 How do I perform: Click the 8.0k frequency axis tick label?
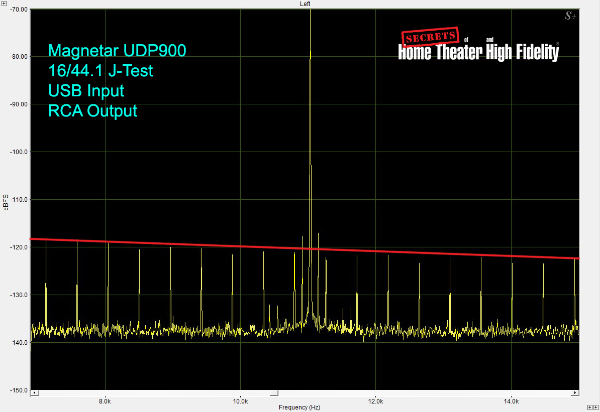pyautogui.click(x=105, y=401)
